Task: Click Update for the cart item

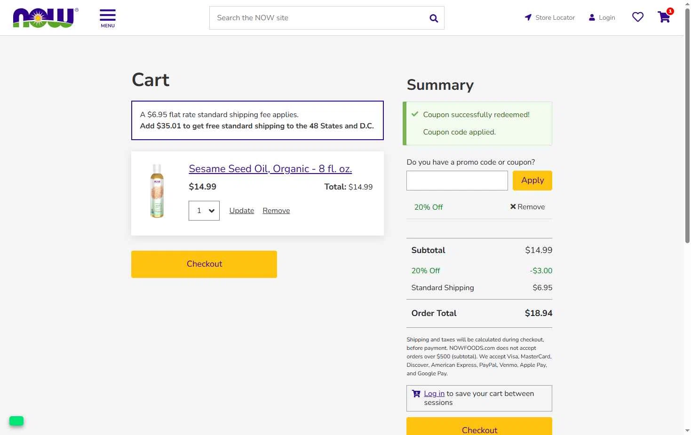Action: click(x=242, y=211)
